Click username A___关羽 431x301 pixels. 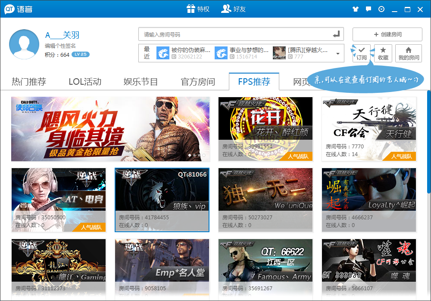(62, 35)
